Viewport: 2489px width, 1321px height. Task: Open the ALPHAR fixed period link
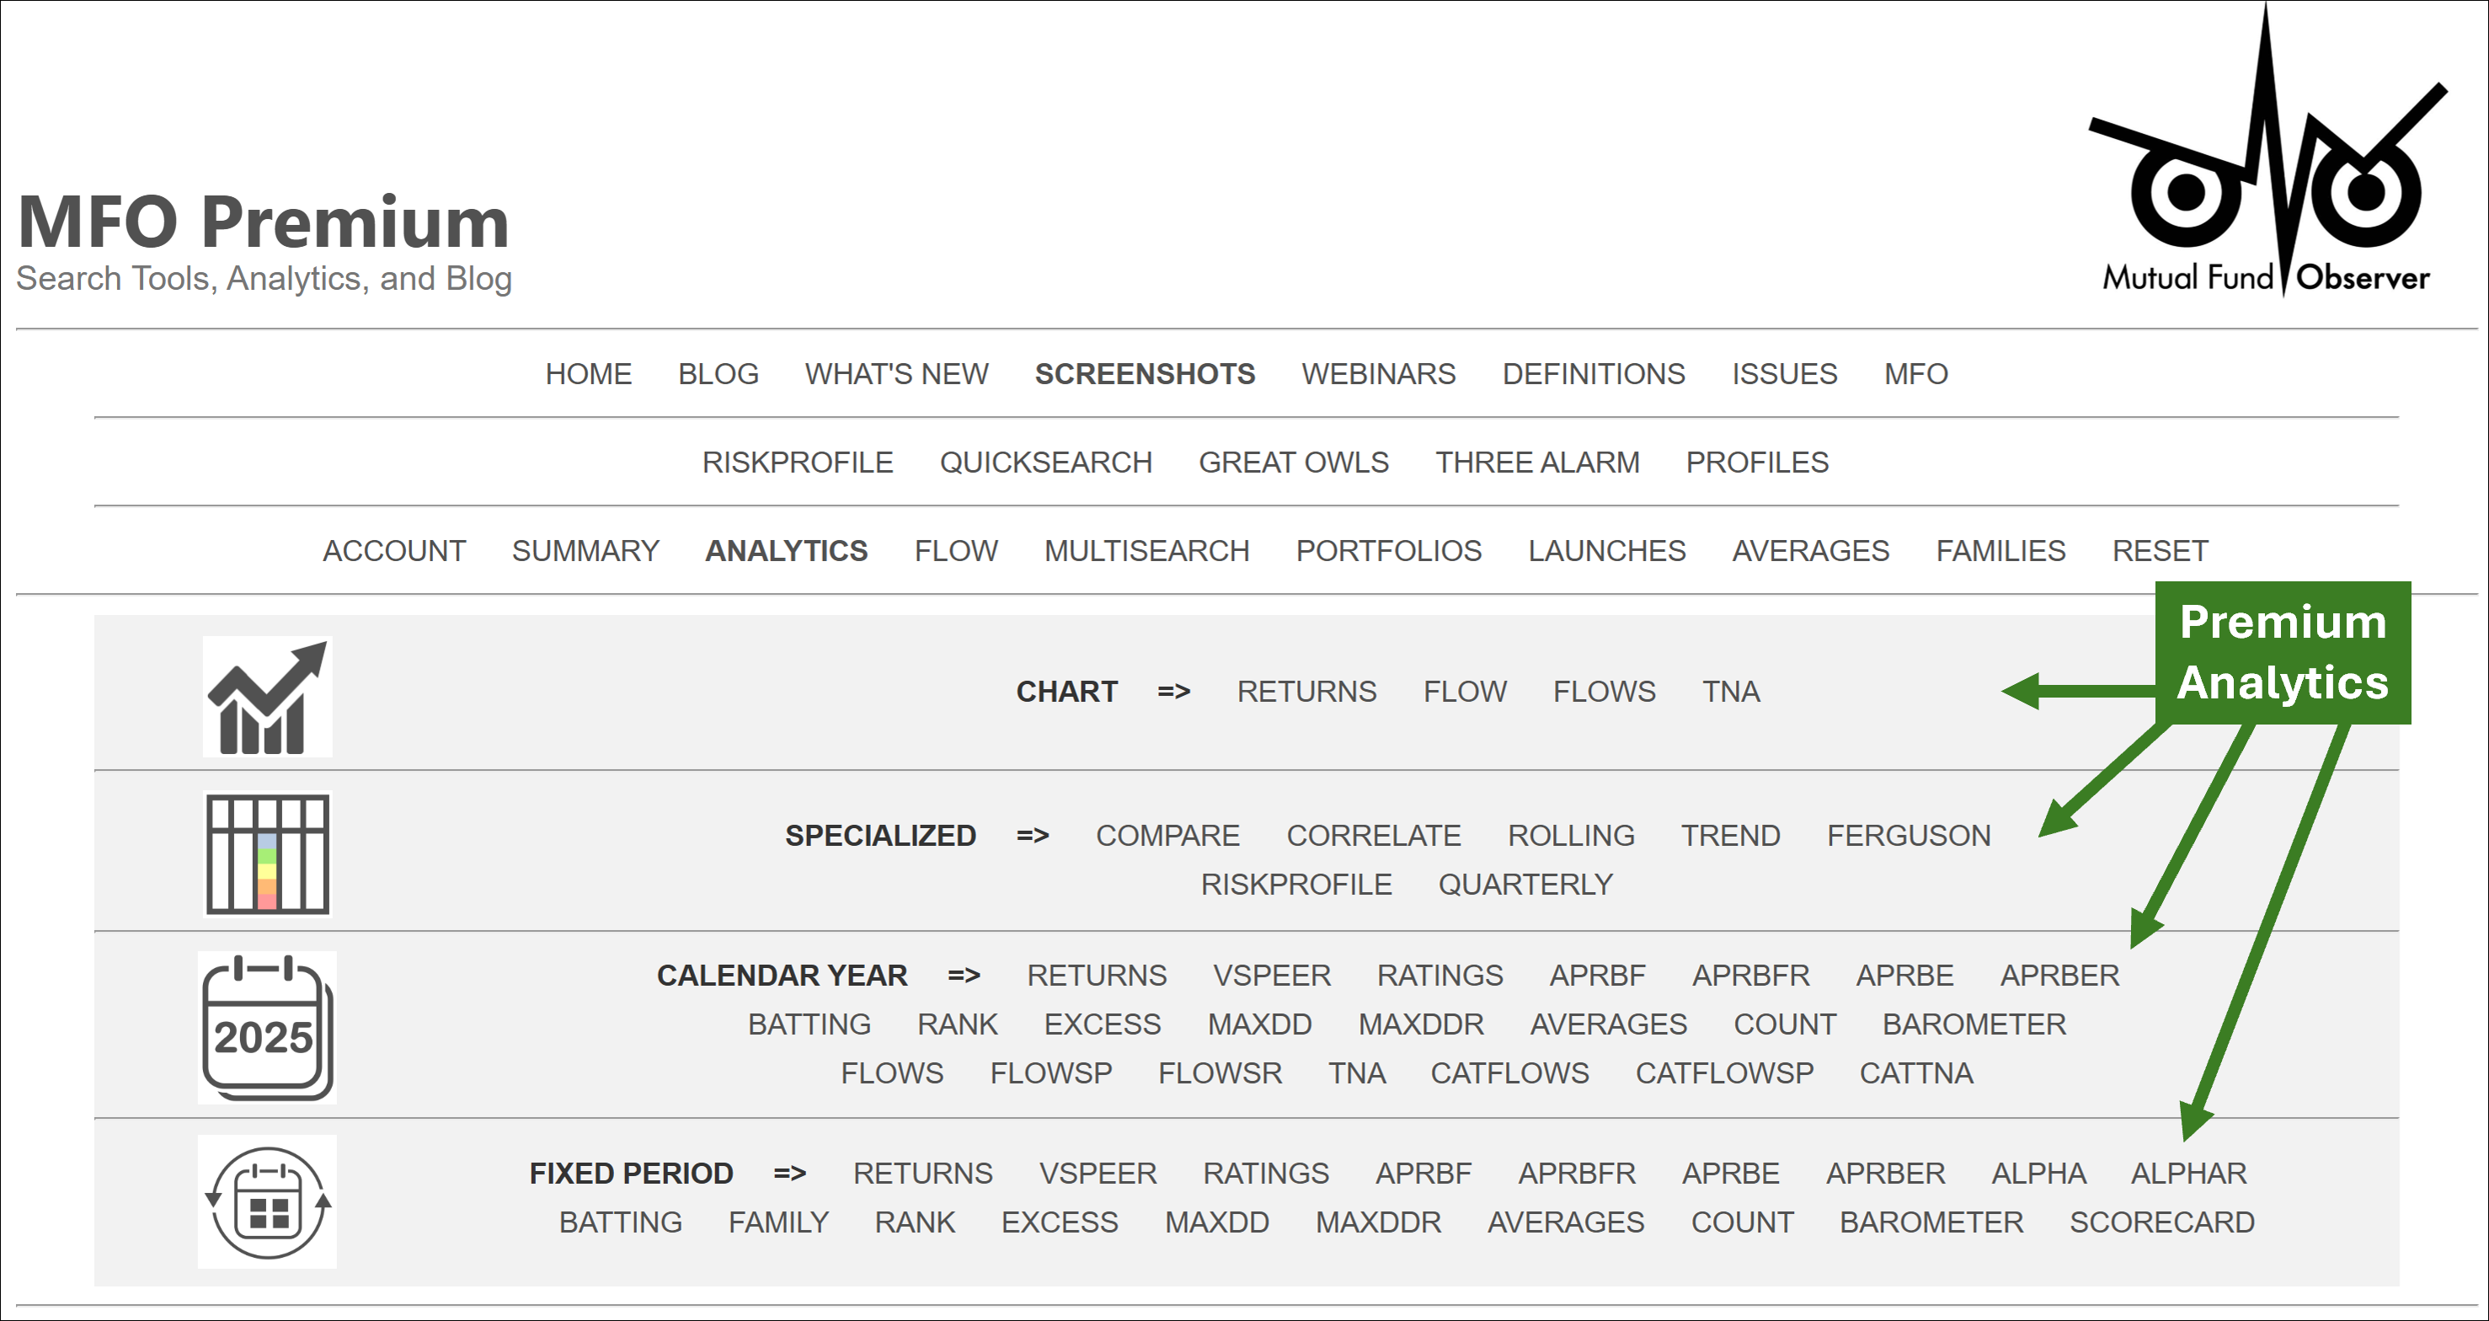(x=2188, y=1174)
